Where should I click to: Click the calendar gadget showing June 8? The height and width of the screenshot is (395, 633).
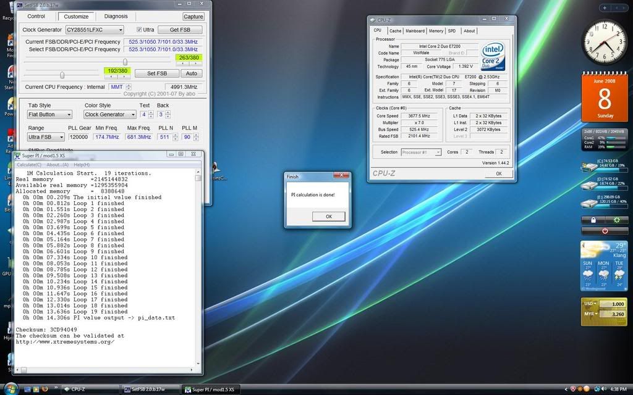click(604, 96)
